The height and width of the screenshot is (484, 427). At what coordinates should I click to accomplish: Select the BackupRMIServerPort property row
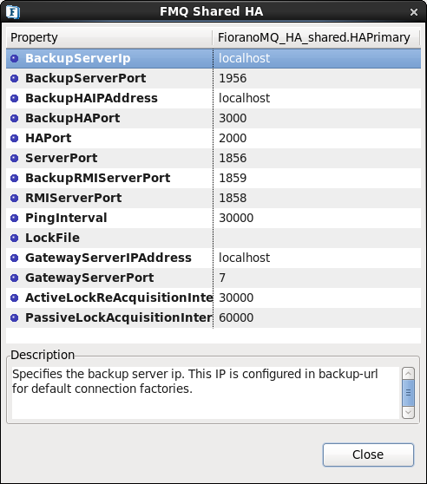tap(213, 178)
